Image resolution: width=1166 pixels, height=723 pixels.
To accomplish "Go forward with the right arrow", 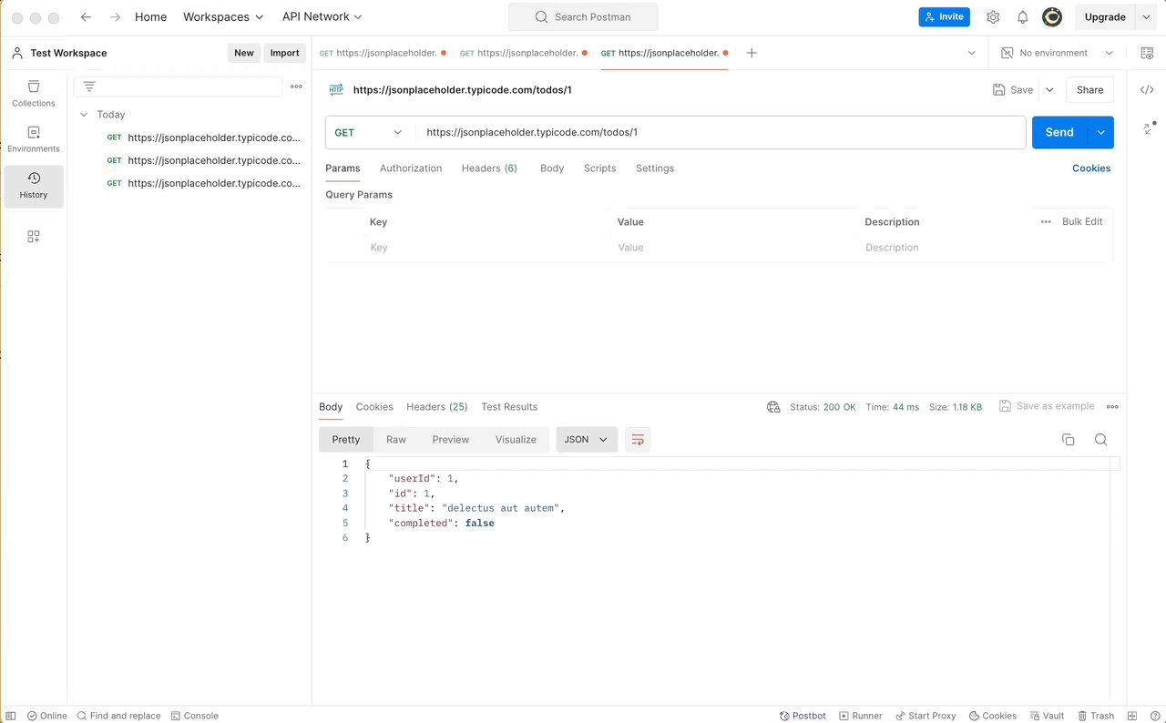I will coord(115,17).
